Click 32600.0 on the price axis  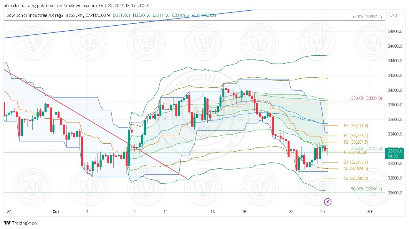pos(395,193)
